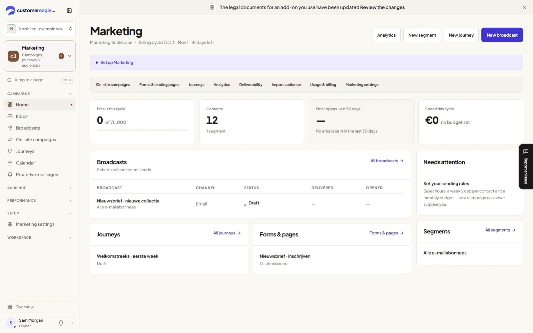Viewport: 533px width, 333px height.
Task: Go to Proactive messages in sidebar
Action: tap(40, 174)
